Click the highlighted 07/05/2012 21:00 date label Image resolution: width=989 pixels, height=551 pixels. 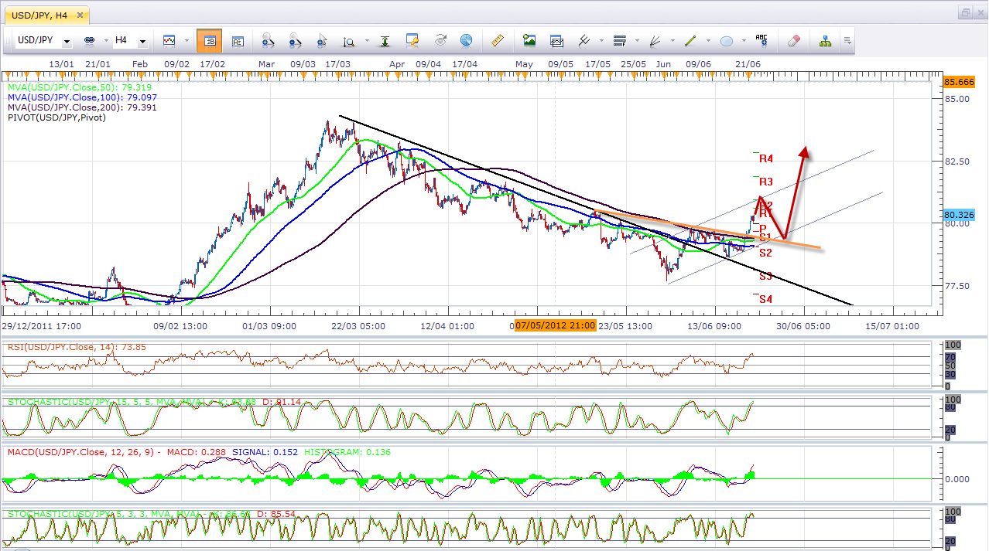coord(555,325)
